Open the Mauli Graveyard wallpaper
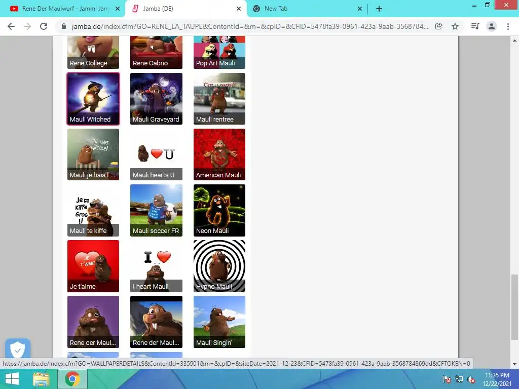 point(156,99)
